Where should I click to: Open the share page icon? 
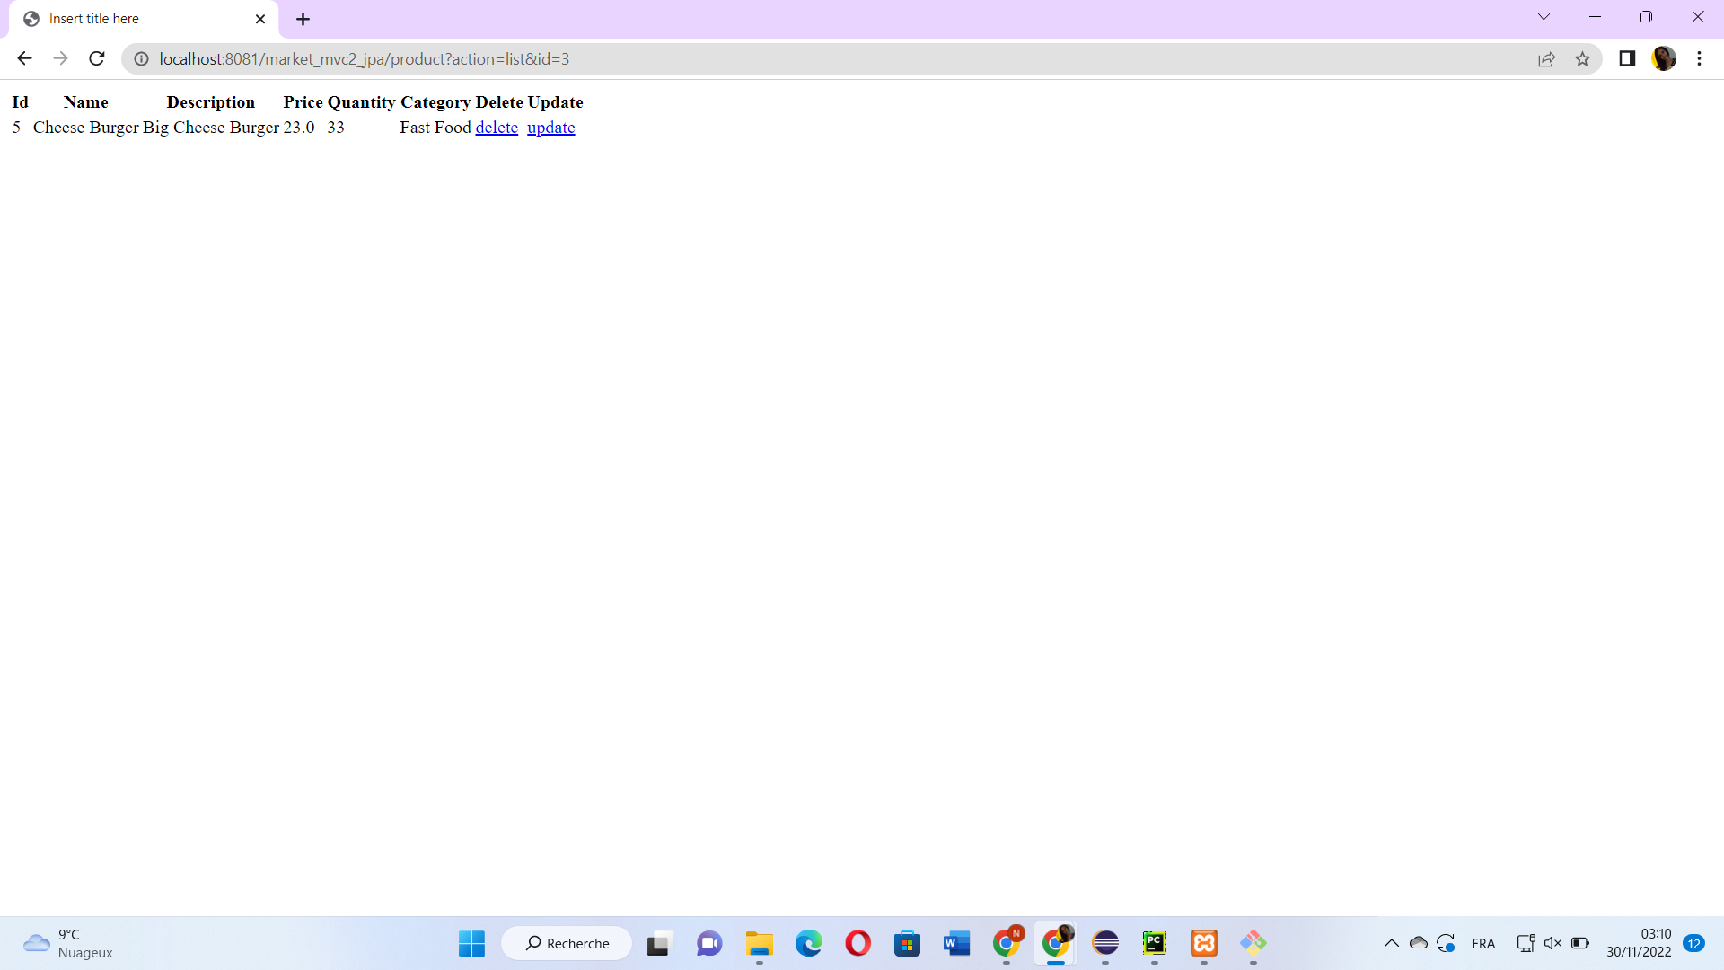pos(1546,59)
